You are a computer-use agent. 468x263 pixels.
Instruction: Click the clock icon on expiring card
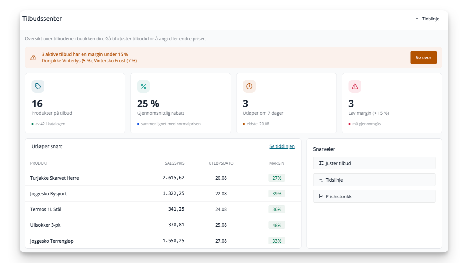249,86
